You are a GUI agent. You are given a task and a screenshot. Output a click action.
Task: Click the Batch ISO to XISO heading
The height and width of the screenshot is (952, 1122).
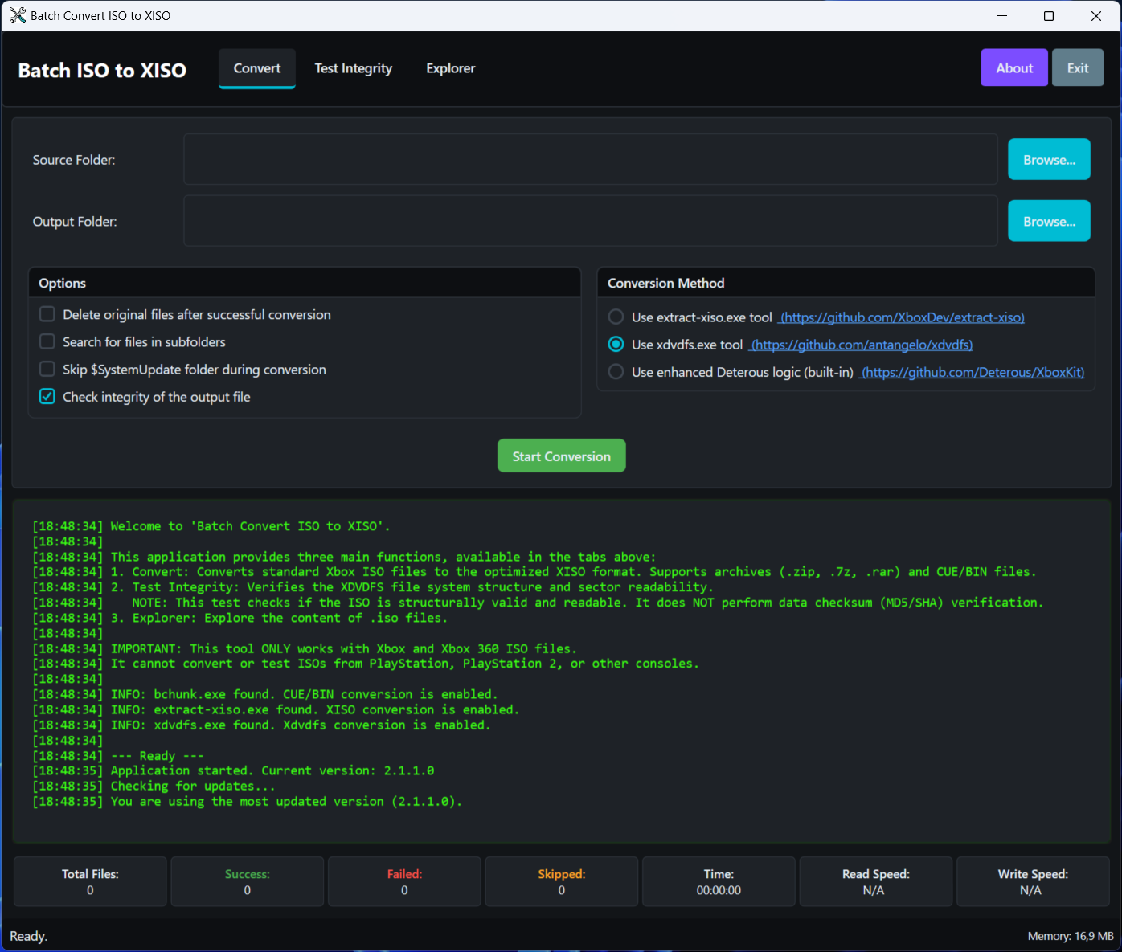102,71
